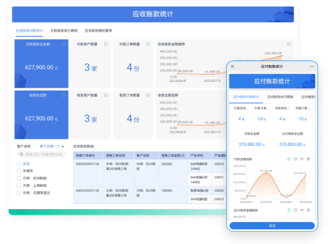This screenshot has height=244, width=331.
Task: Open the 等于任意一个 condition dropdown
Action: (x=51, y=146)
